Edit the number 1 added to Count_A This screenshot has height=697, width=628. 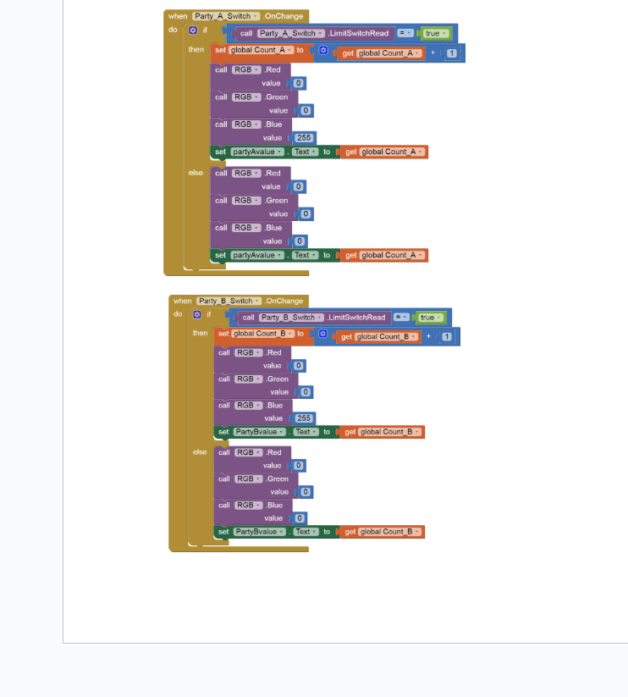(452, 53)
